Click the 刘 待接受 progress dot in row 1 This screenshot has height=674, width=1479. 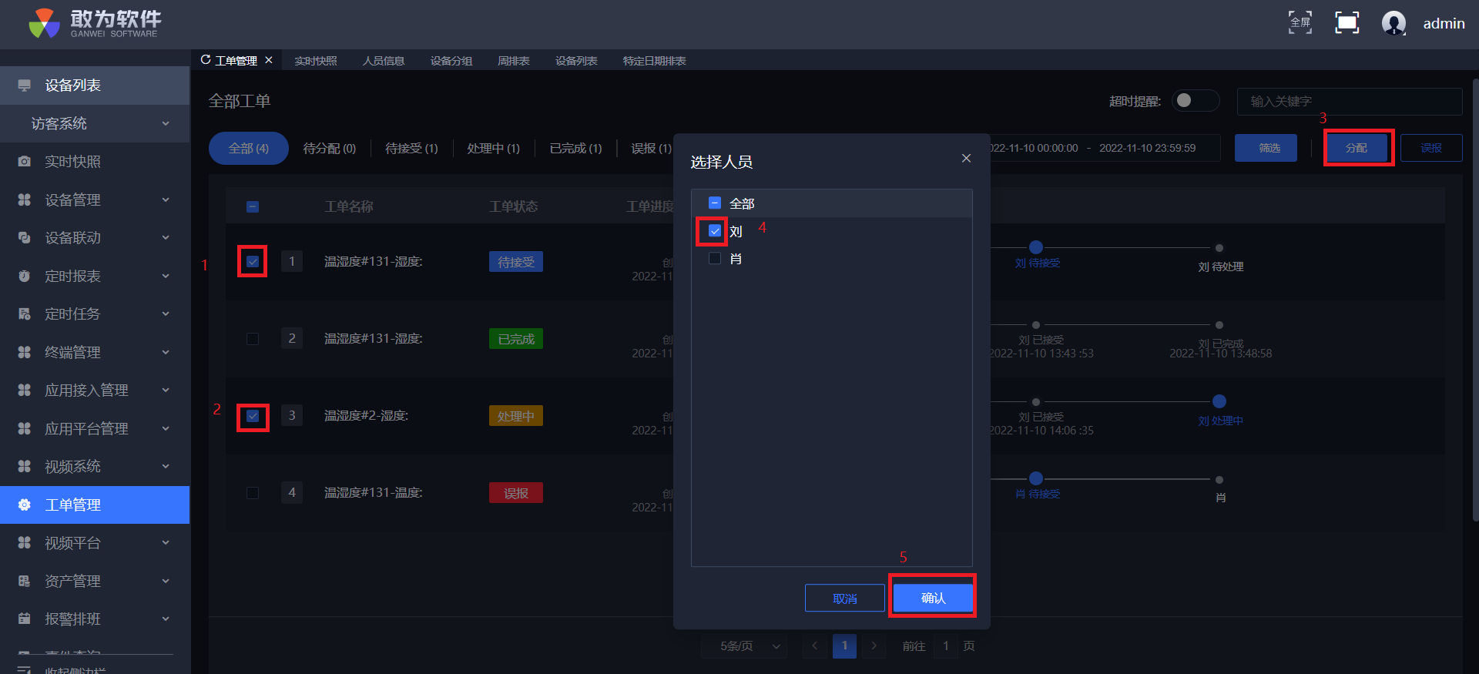click(1036, 247)
